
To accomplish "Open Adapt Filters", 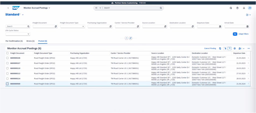I will [x=243, y=34].
